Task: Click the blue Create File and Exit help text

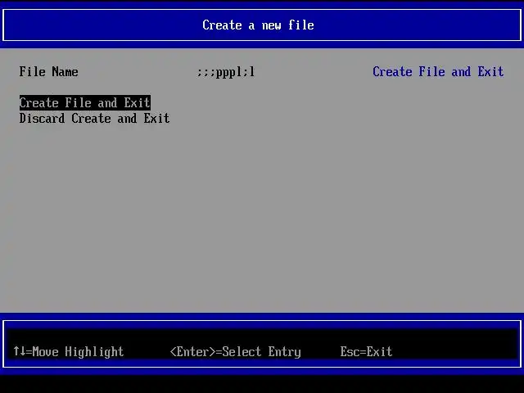Action: click(438, 71)
